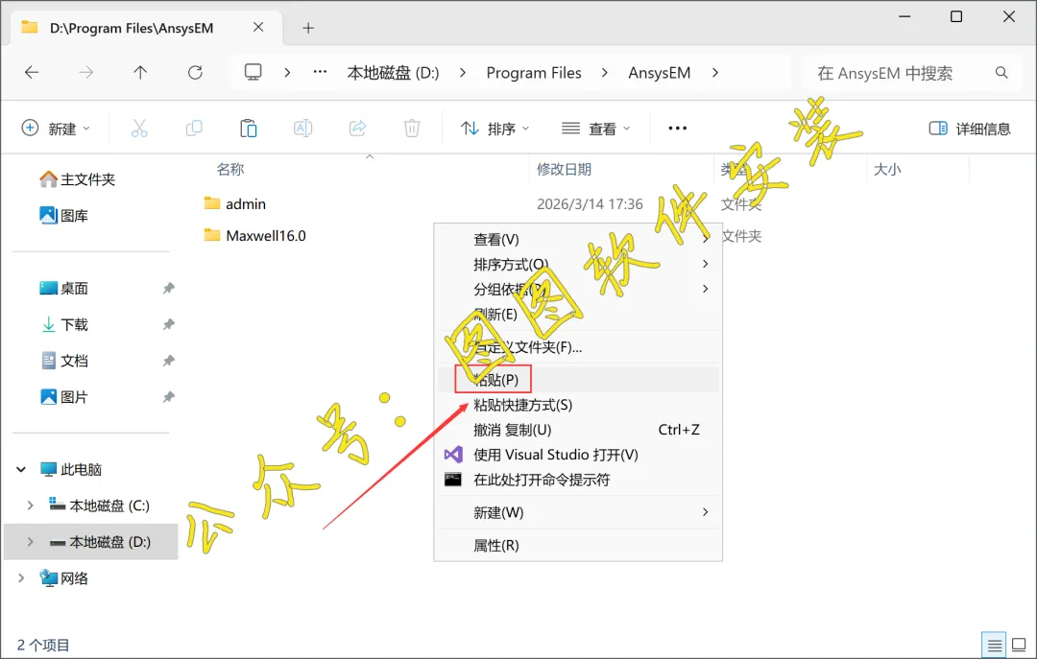1037x659 pixels.
Task: Click the Copy toolbar icon
Action: point(194,129)
